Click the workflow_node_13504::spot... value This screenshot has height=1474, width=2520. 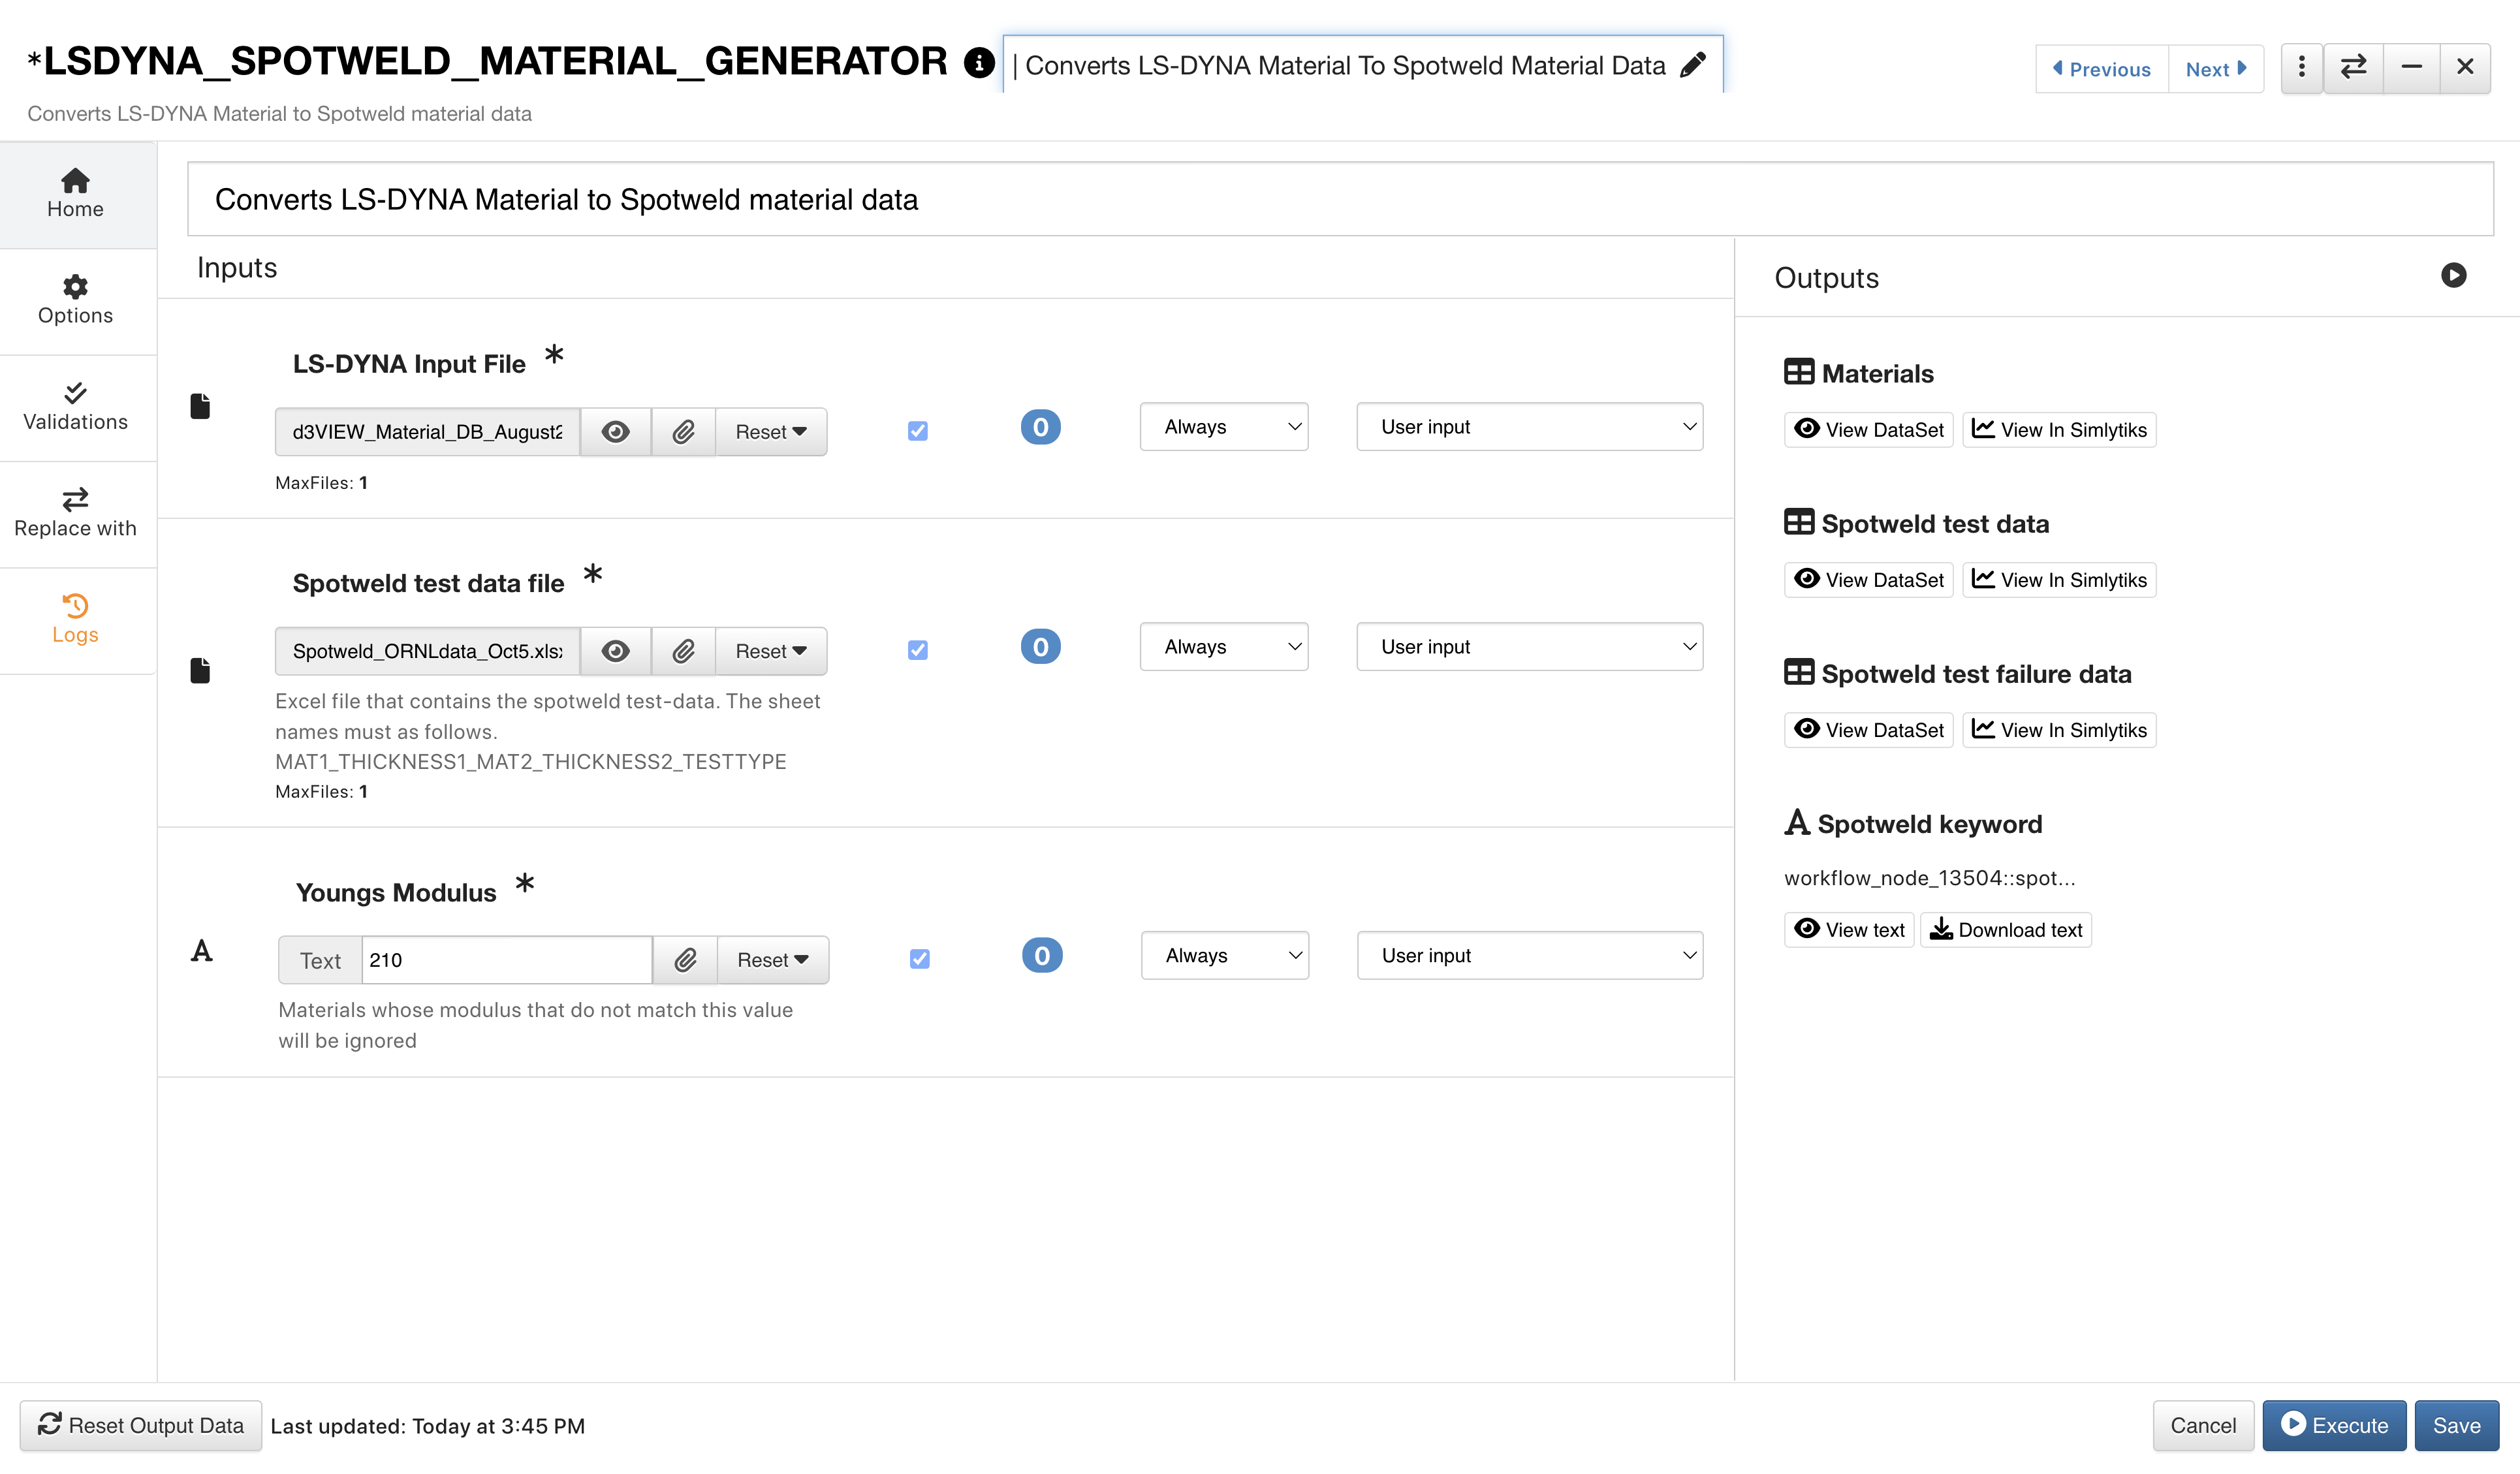1929,878
